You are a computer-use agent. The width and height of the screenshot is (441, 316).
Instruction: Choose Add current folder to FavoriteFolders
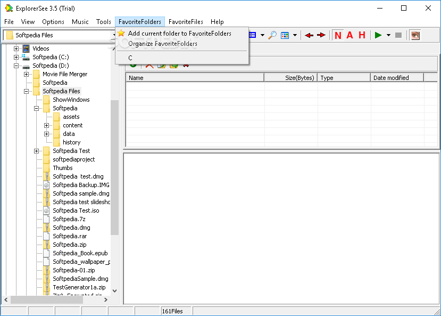pos(182,34)
